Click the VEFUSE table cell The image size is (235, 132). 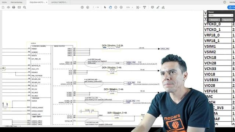218,91
